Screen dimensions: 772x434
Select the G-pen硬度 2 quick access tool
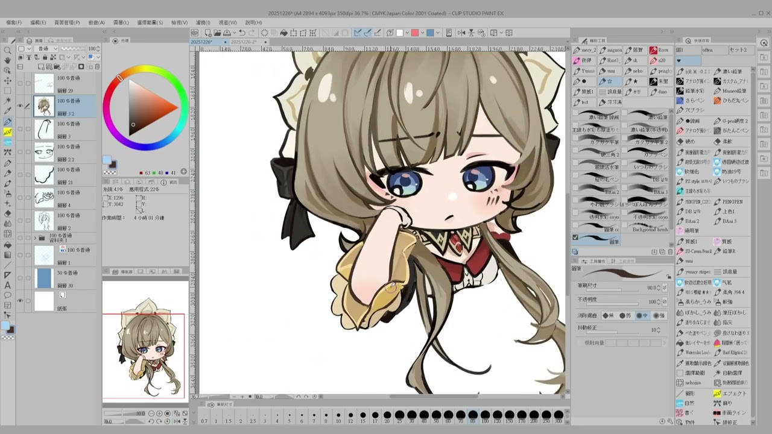[731, 121]
